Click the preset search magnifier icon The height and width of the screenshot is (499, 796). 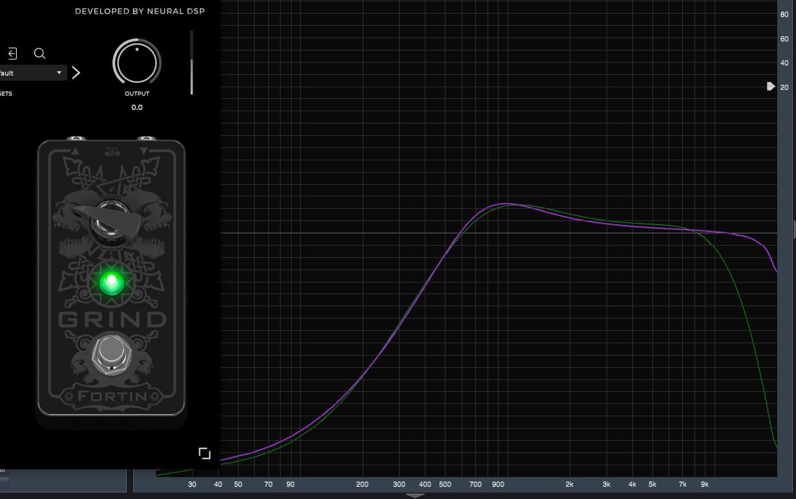39,54
